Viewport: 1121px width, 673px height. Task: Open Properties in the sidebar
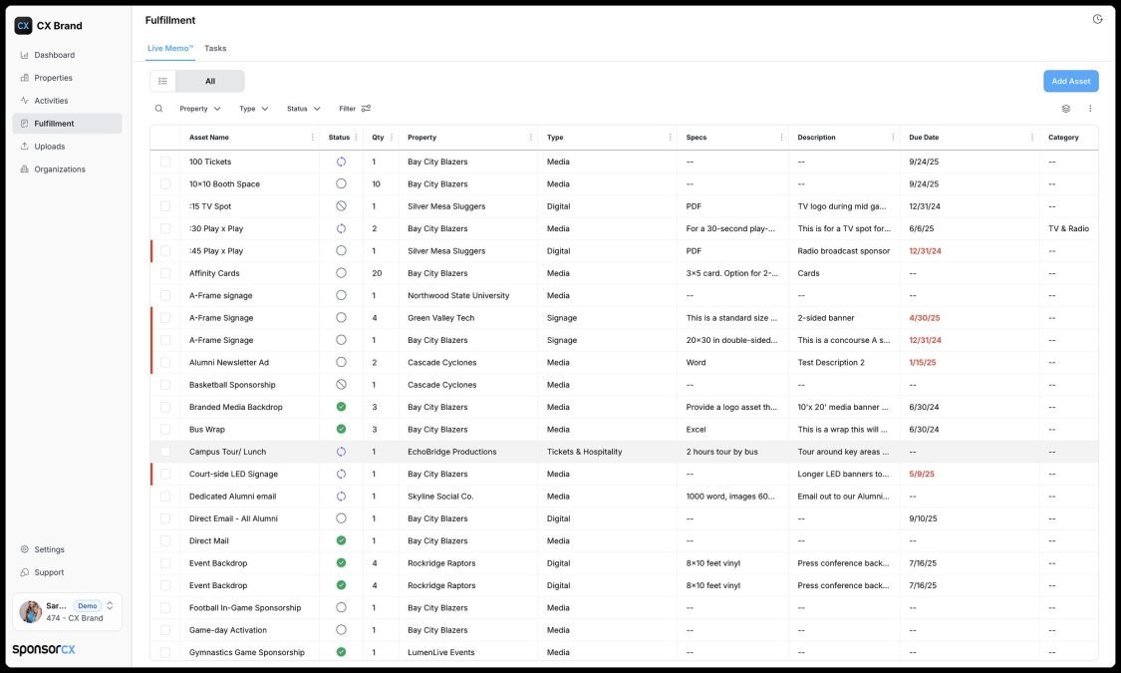tap(53, 78)
